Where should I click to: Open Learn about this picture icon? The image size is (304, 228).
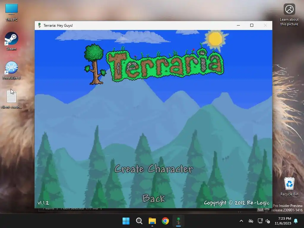(x=289, y=15)
